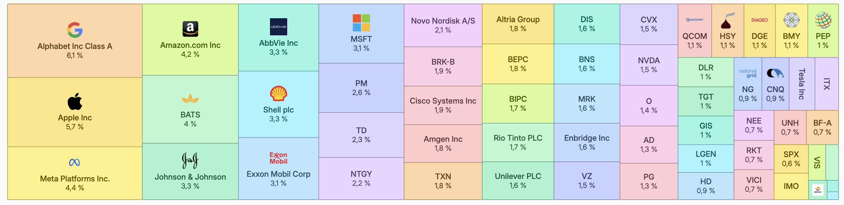This screenshot has width=844, height=205.
Task: Click the Apple logo icon
Action: tap(75, 101)
